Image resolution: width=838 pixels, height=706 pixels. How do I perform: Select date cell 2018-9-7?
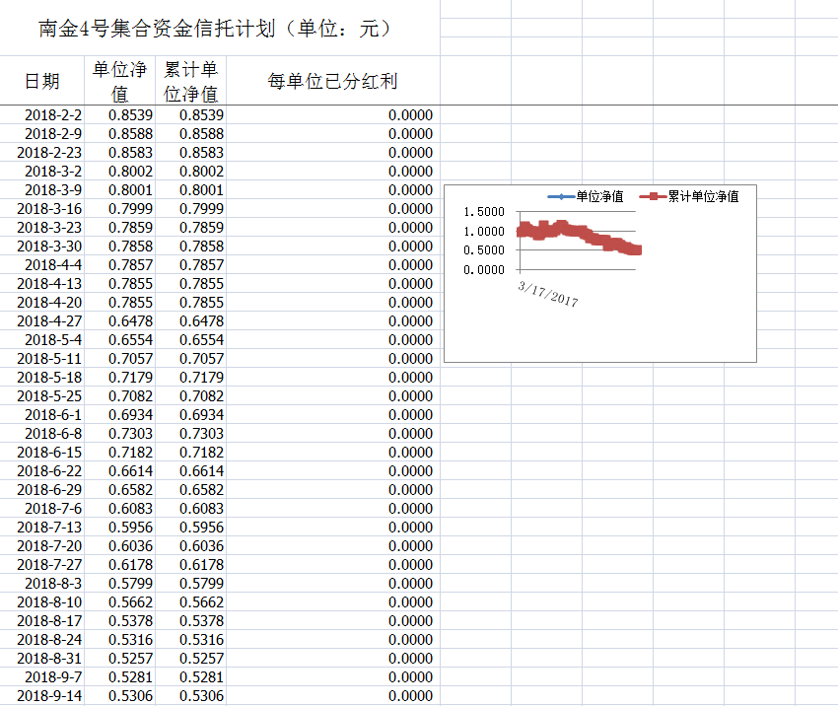pyautogui.click(x=41, y=676)
